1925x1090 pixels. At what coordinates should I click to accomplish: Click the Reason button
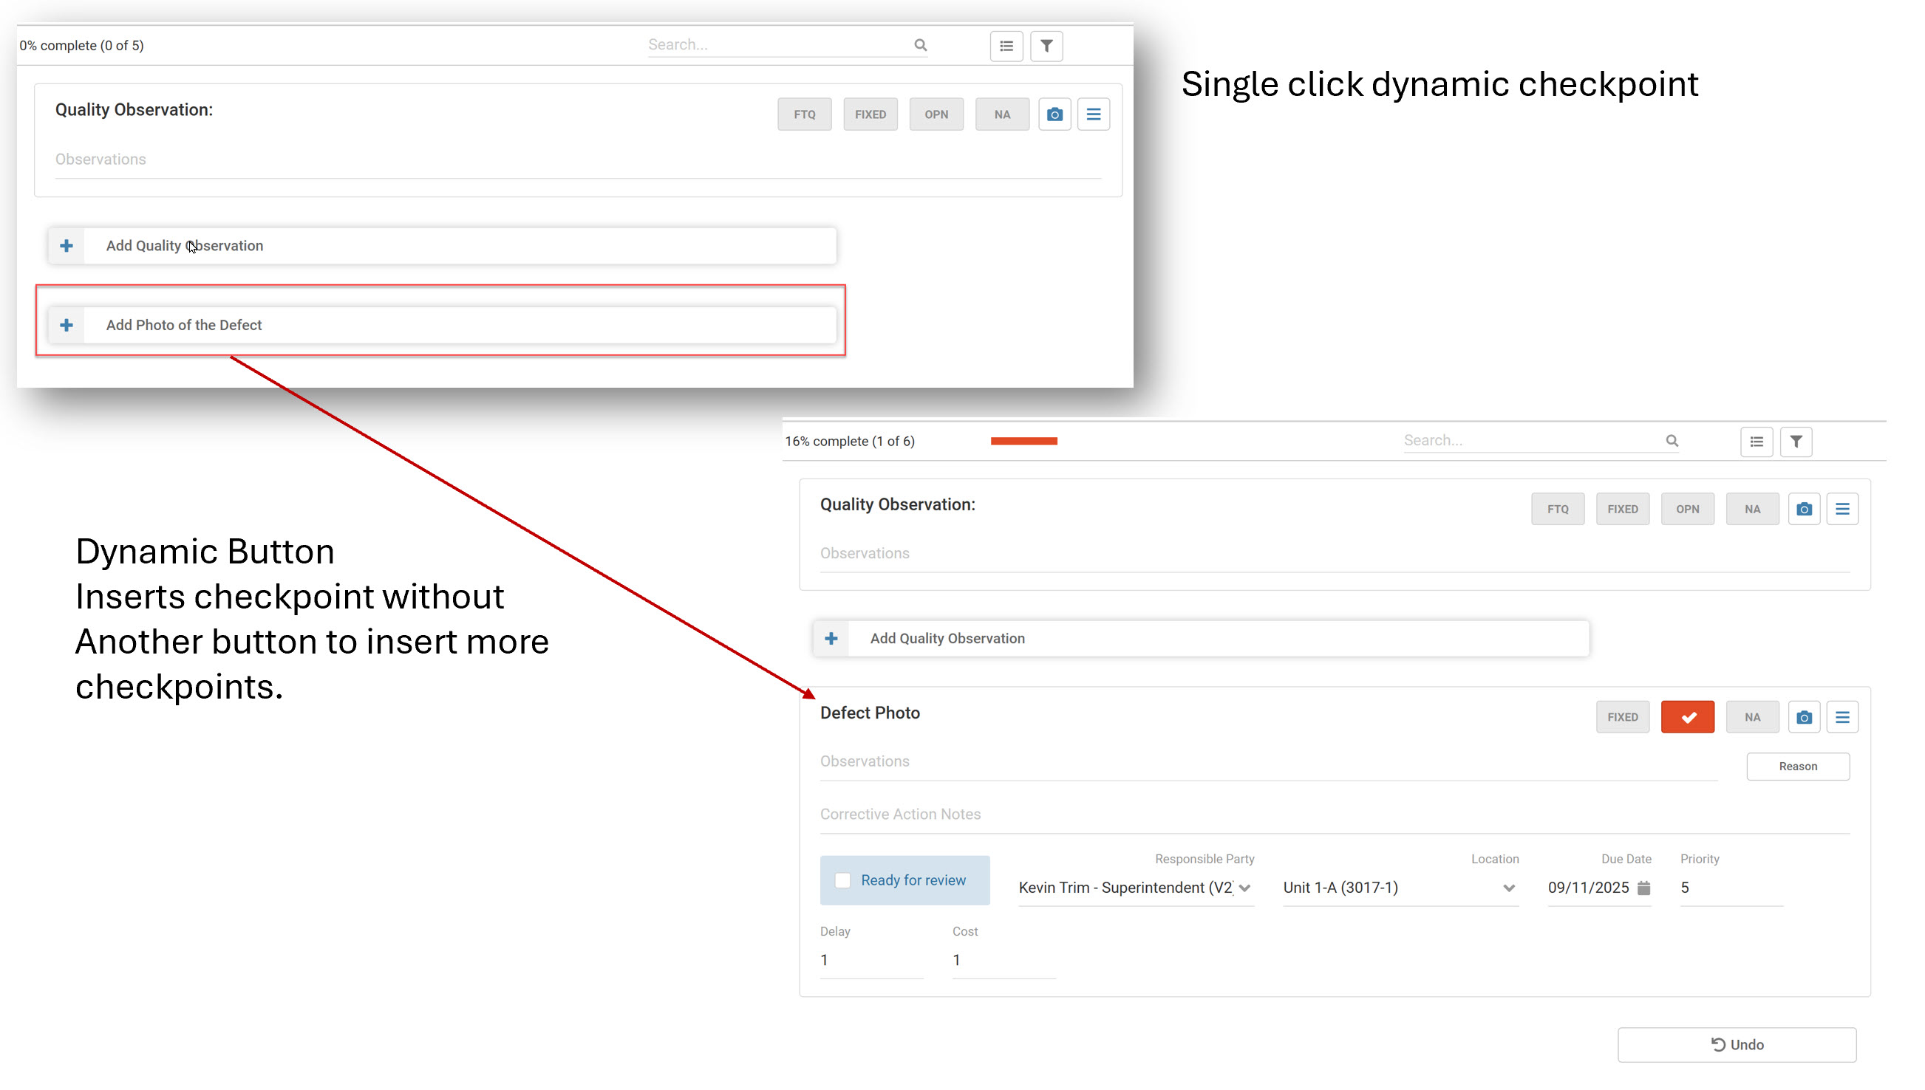tap(1798, 767)
